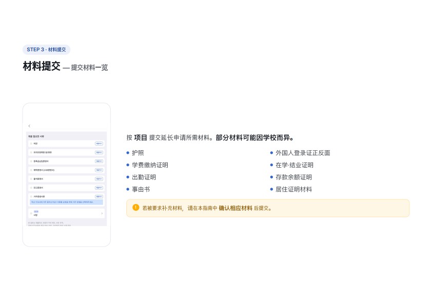Select the status circle beside 출석증명서

(31, 179)
